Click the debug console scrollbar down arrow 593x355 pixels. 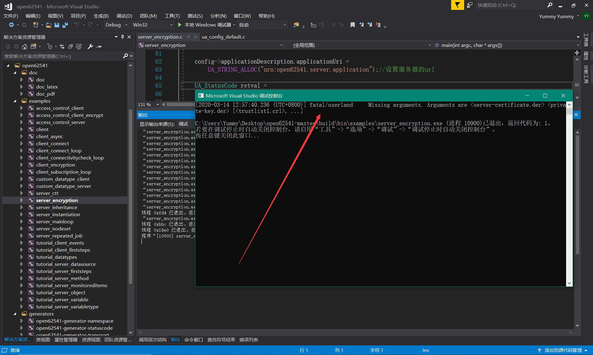click(x=569, y=283)
